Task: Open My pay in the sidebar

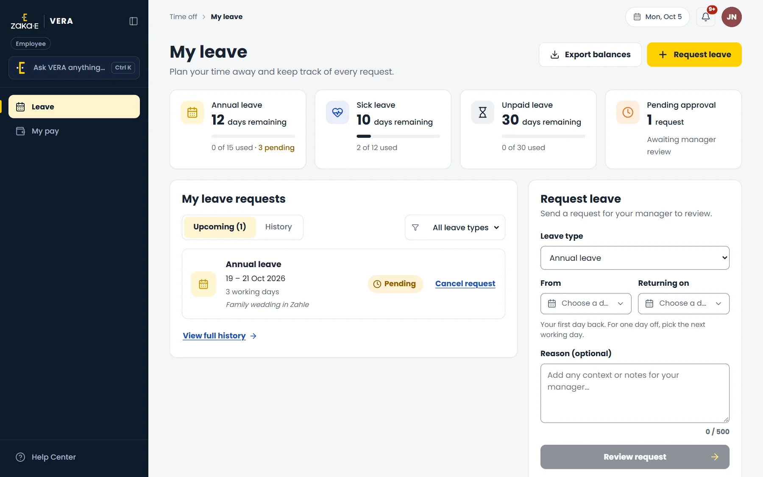Action: [74, 131]
